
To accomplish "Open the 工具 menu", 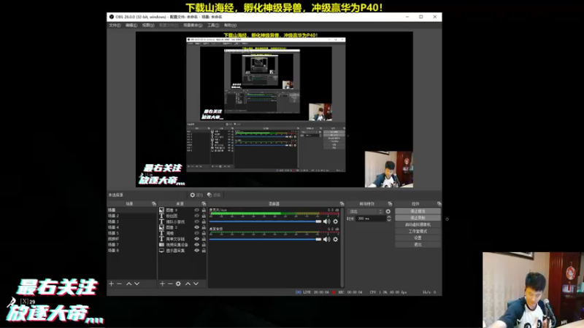I will (x=213, y=26).
